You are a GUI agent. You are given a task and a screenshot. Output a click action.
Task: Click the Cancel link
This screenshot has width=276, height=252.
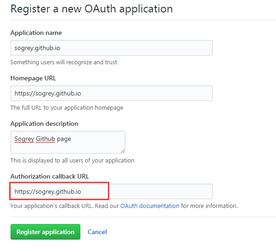pyautogui.click(x=97, y=232)
